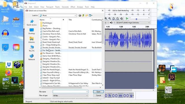Select the FlashIntegro folder
185x104 pixels.
click(47, 23)
